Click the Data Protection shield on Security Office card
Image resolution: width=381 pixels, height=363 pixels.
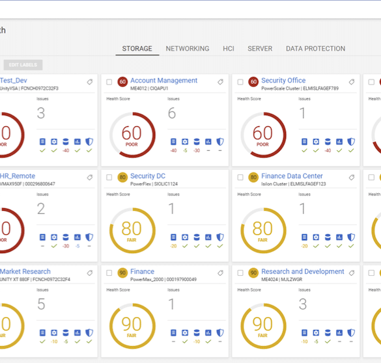coord(351,142)
